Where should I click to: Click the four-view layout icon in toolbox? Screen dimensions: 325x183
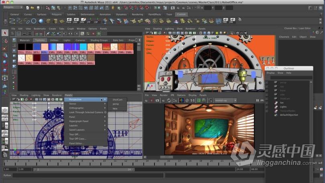[5, 118]
